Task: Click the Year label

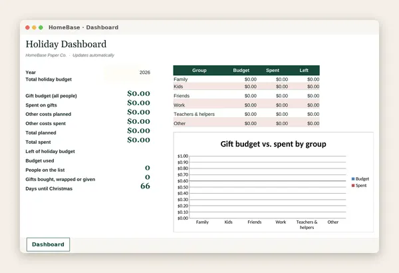Action: coord(31,73)
